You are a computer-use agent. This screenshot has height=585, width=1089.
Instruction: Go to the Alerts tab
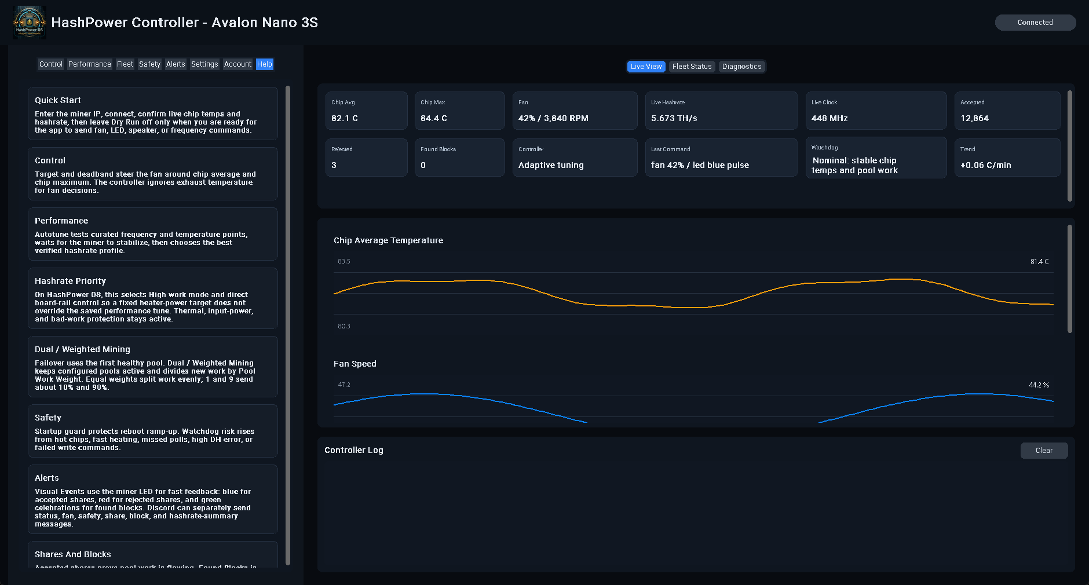point(176,64)
